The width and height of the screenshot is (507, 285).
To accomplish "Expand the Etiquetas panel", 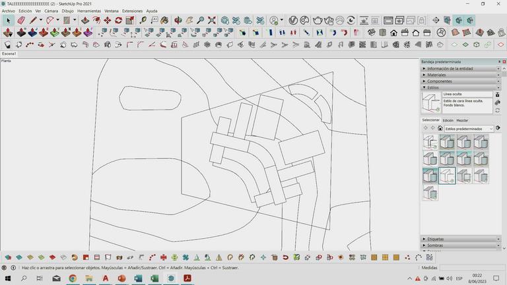I will (460, 239).
